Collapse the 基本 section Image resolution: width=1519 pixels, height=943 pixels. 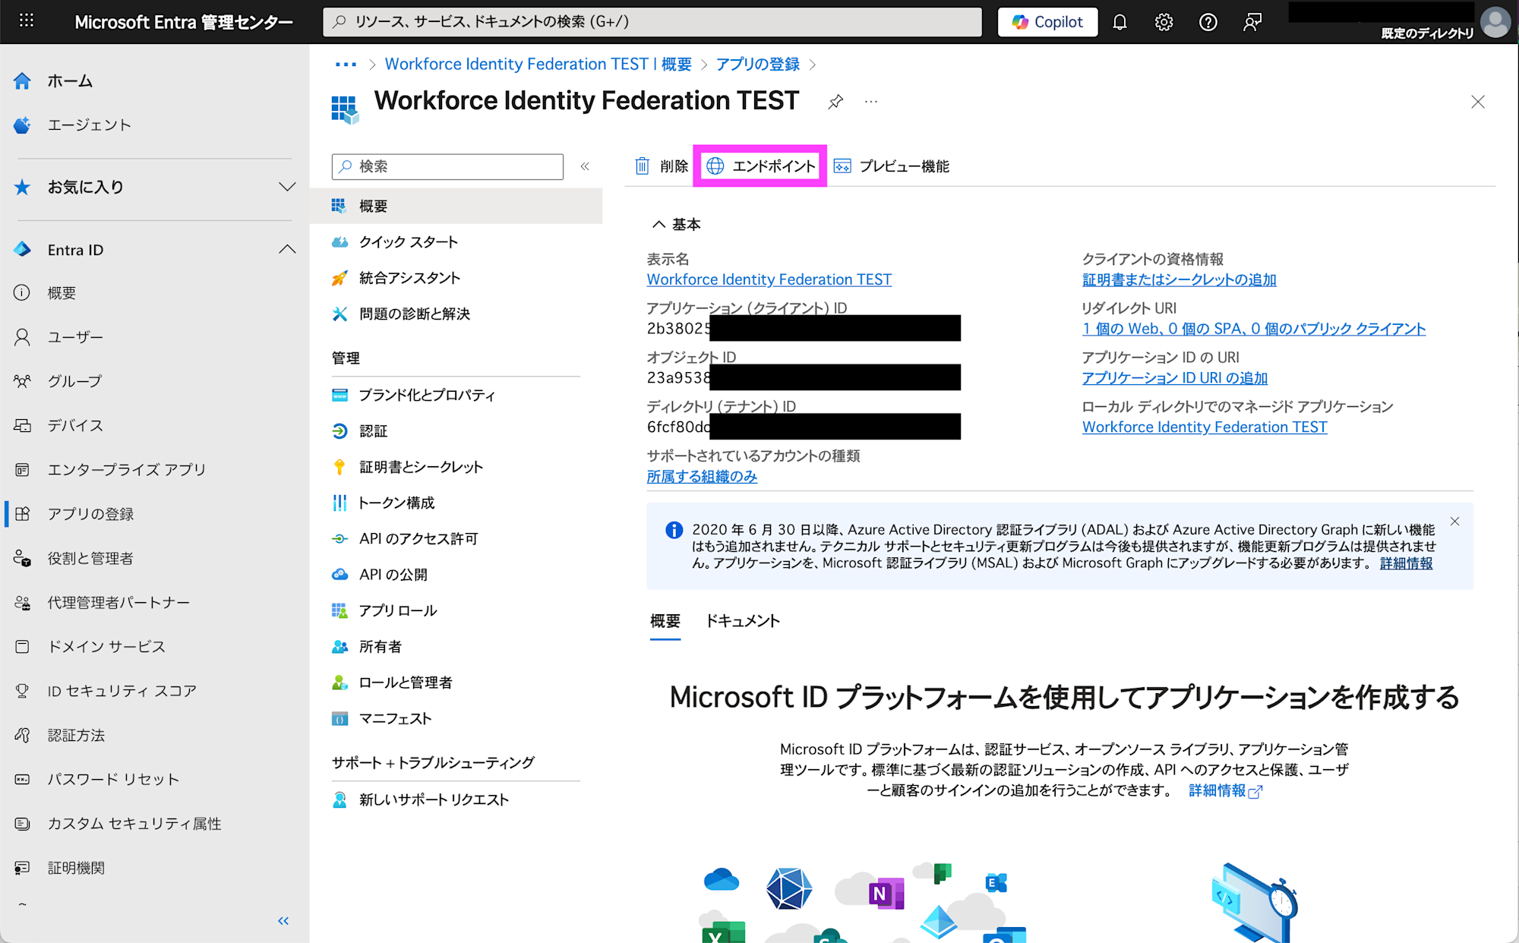[x=676, y=224]
